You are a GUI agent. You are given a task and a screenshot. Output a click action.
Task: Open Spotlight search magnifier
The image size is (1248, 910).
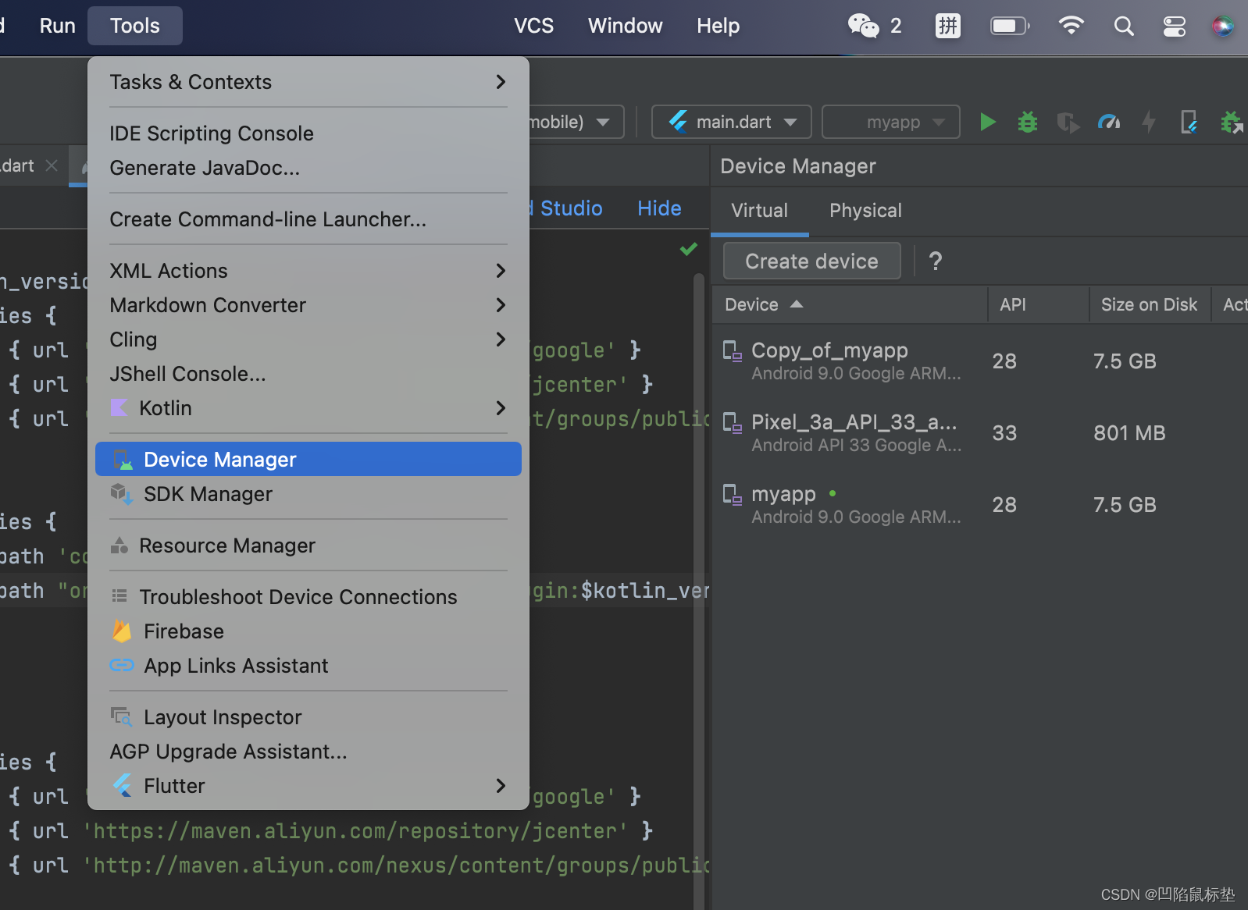tap(1124, 26)
